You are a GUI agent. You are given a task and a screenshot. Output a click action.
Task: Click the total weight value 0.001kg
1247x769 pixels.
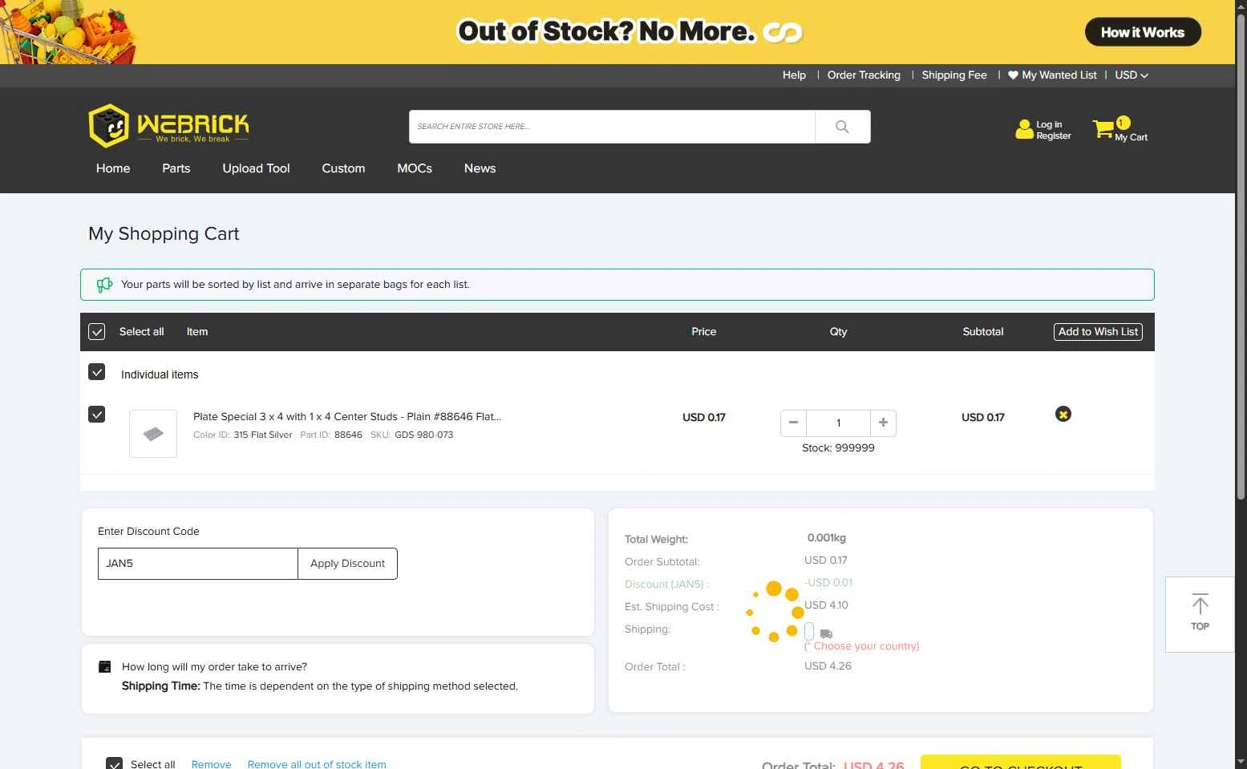[827, 538]
